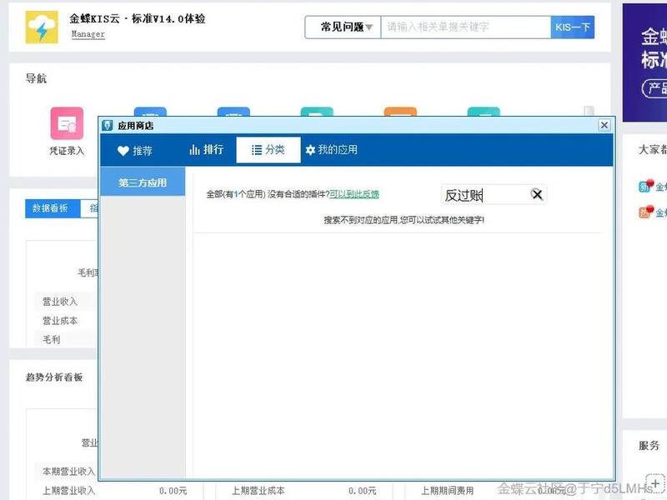Click the gear icon beside 我的应用
Screen dimensions: 667x500
click(310, 150)
